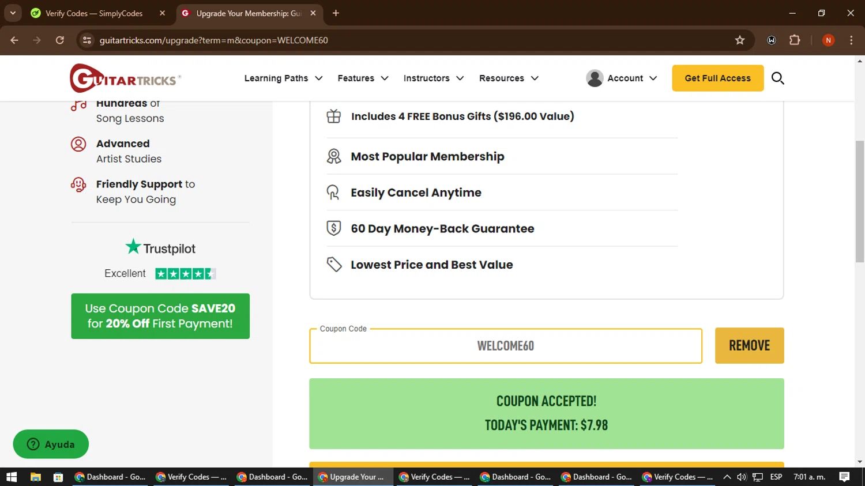Open the taskbar notification center icon
This screenshot has height=486, width=865.
[x=844, y=477]
